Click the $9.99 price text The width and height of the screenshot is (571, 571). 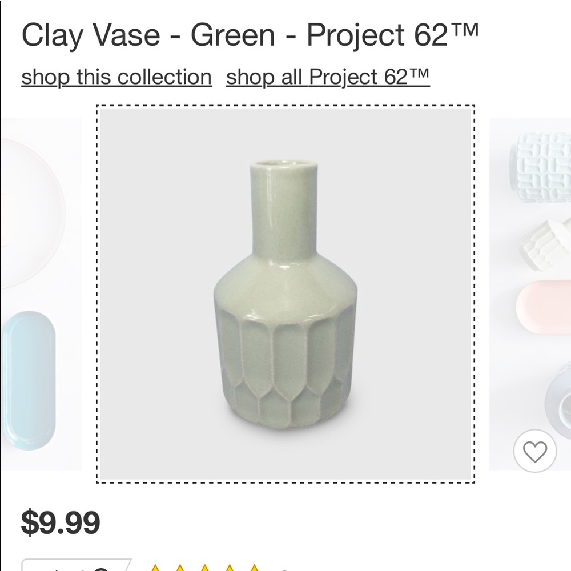point(61,522)
